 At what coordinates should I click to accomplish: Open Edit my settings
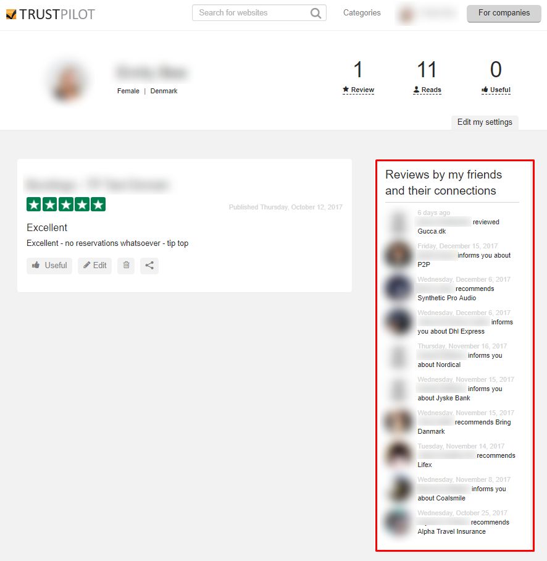[x=485, y=122]
